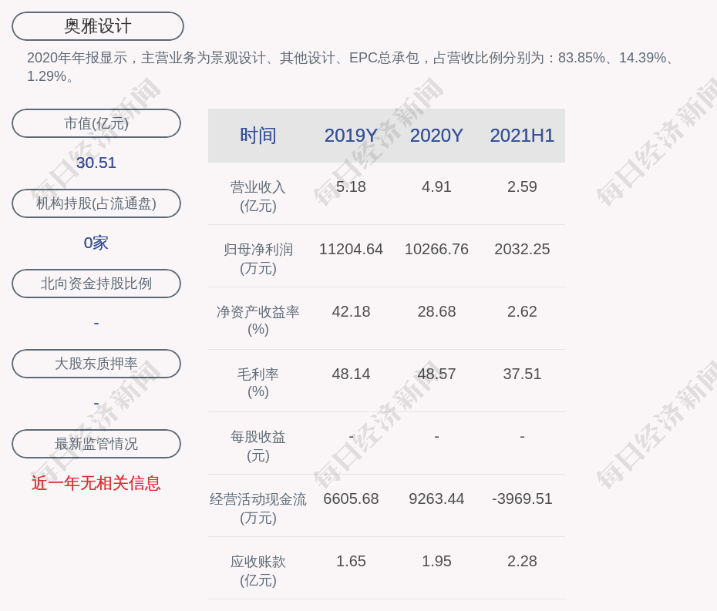This screenshot has width=717, height=611.
Task: Click receivables value 1.65
Action: (351, 561)
